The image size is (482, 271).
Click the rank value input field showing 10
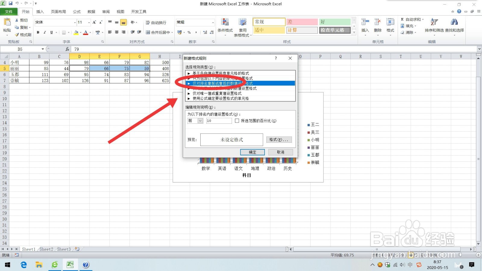coord(219,121)
